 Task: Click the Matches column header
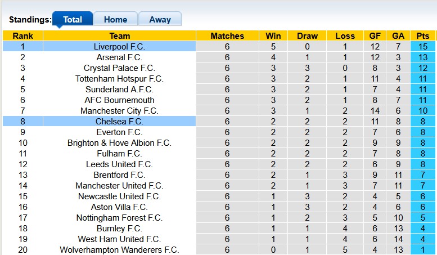pos(227,36)
